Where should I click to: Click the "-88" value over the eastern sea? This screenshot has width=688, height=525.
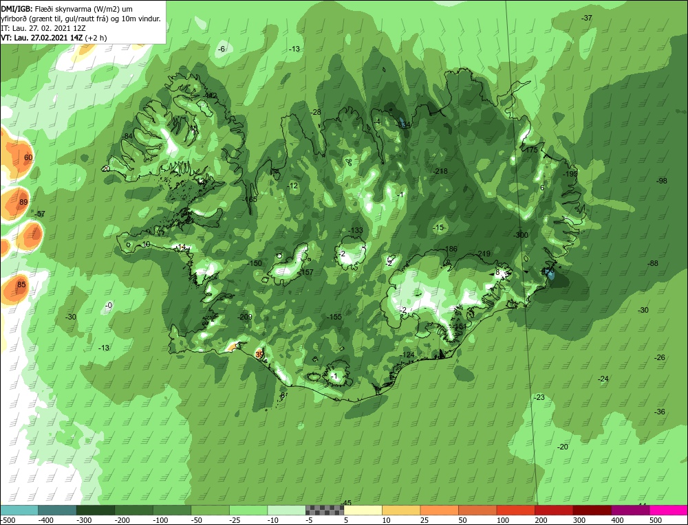tap(653, 263)
